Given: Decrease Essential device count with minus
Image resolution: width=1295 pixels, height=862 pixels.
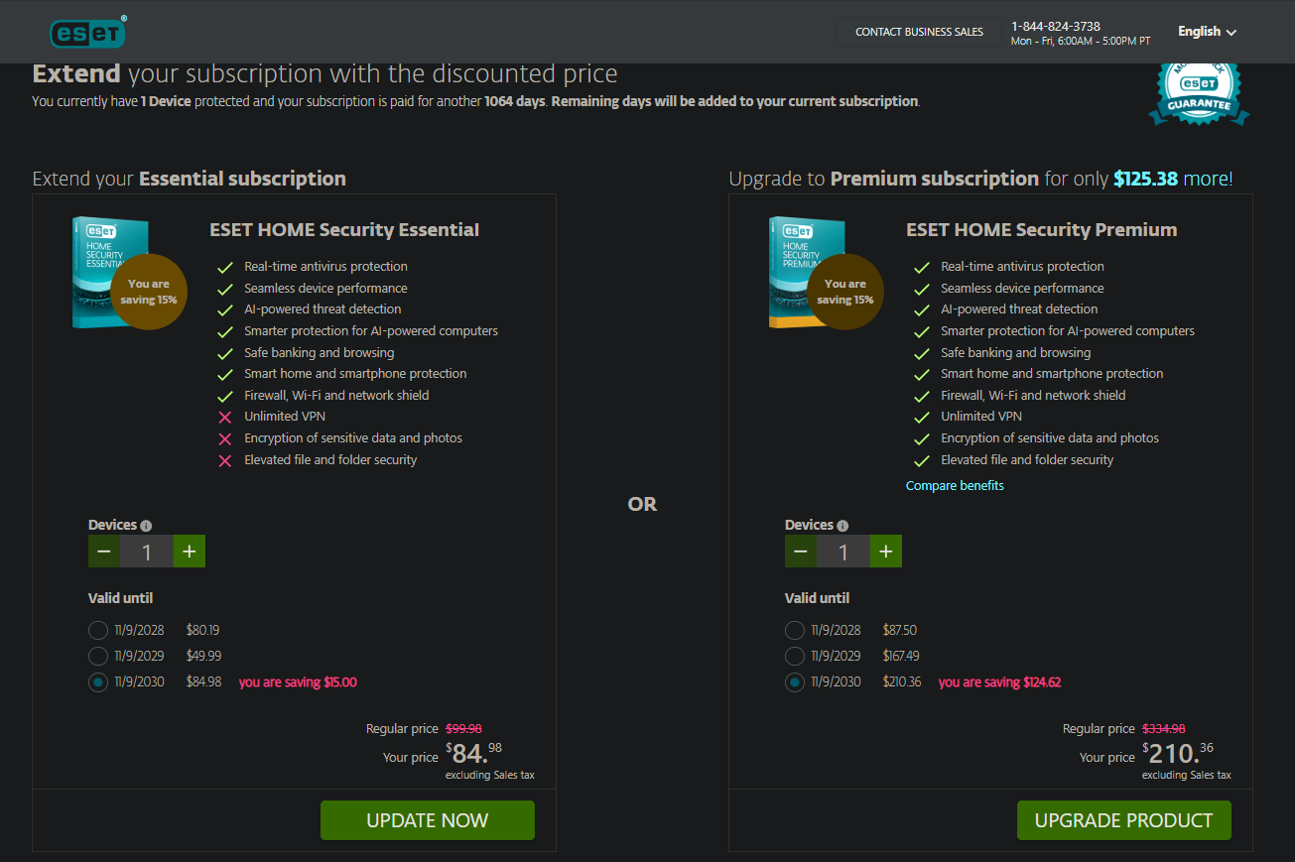Looking at the screenshot, I should [x=104, y=552].
